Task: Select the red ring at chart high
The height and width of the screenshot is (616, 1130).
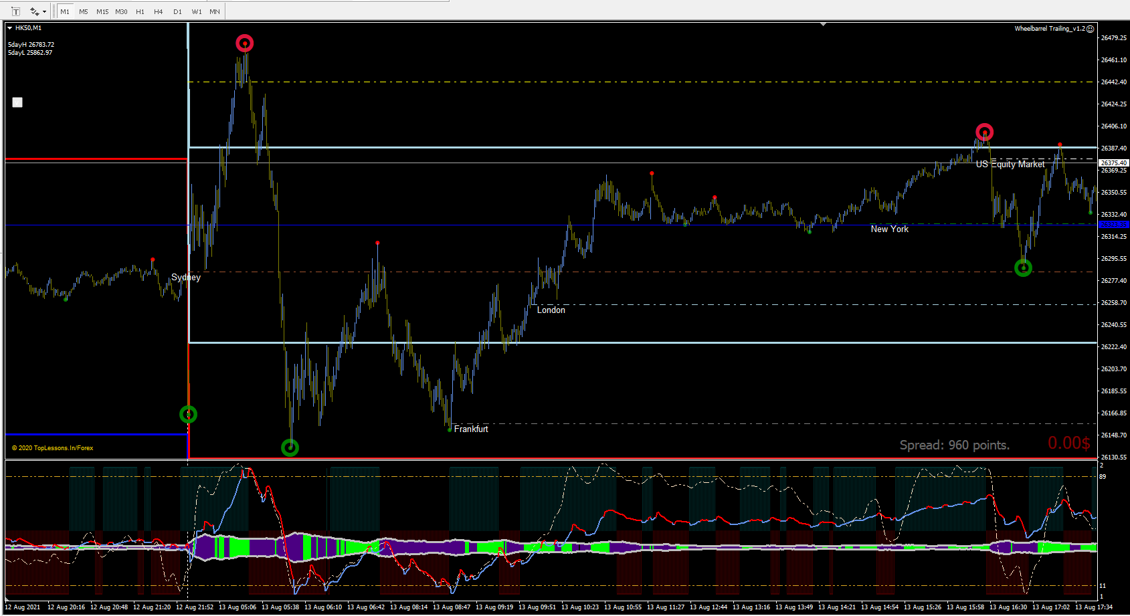Action: pos(245,43)
